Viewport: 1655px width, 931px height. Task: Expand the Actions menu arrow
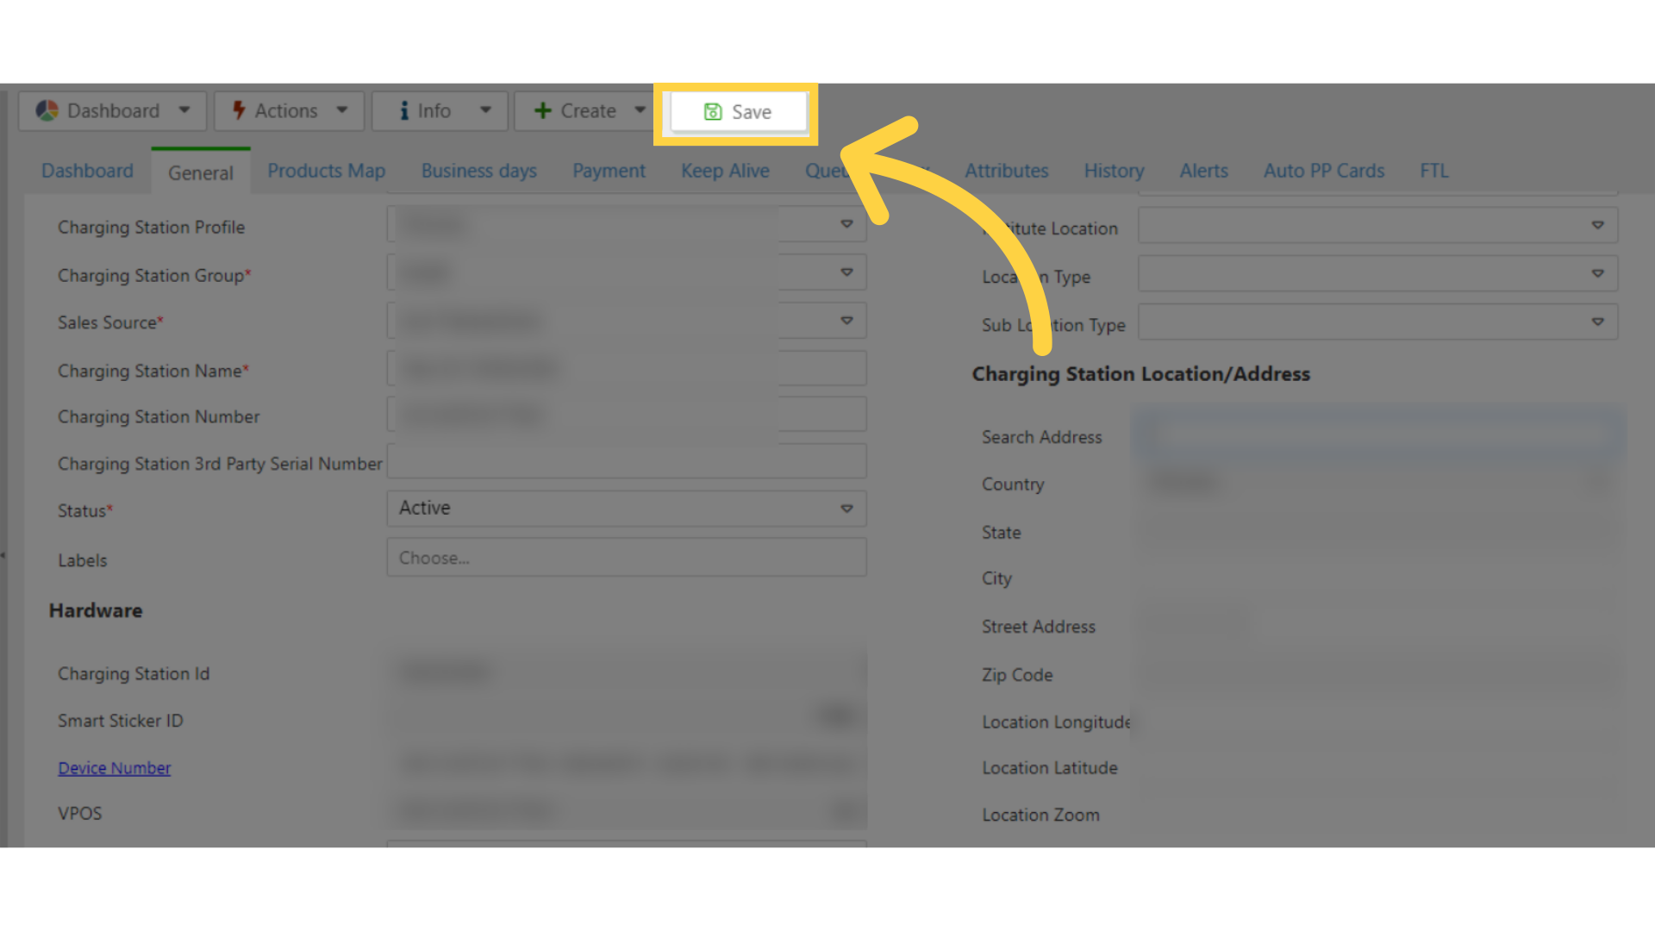(x=342, y=110)
